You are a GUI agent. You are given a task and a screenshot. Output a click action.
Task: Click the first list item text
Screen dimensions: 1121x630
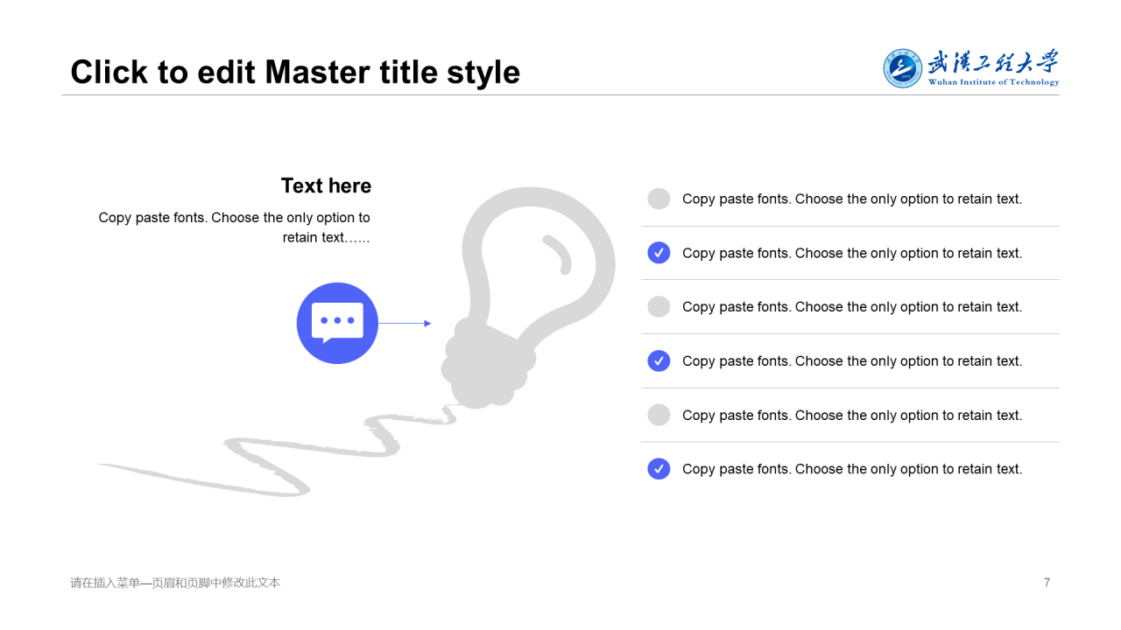click(x=852, y=199)
